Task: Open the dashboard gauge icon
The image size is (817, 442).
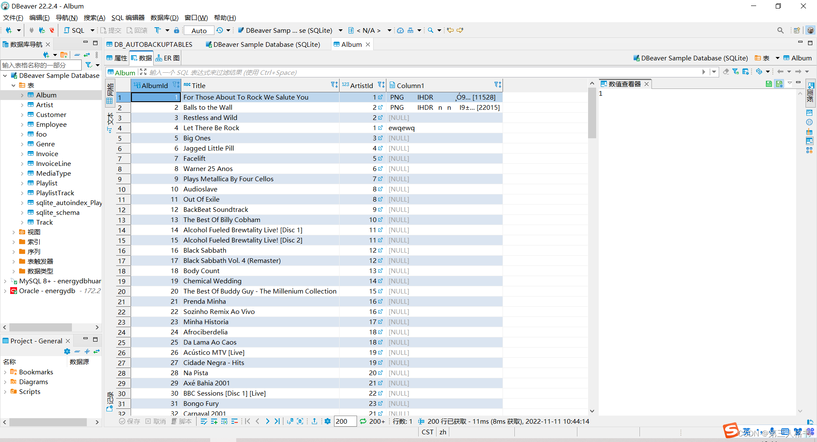Action: point(400,30)
